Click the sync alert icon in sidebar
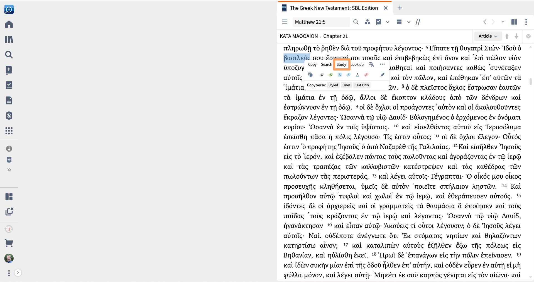 [9, 229]
